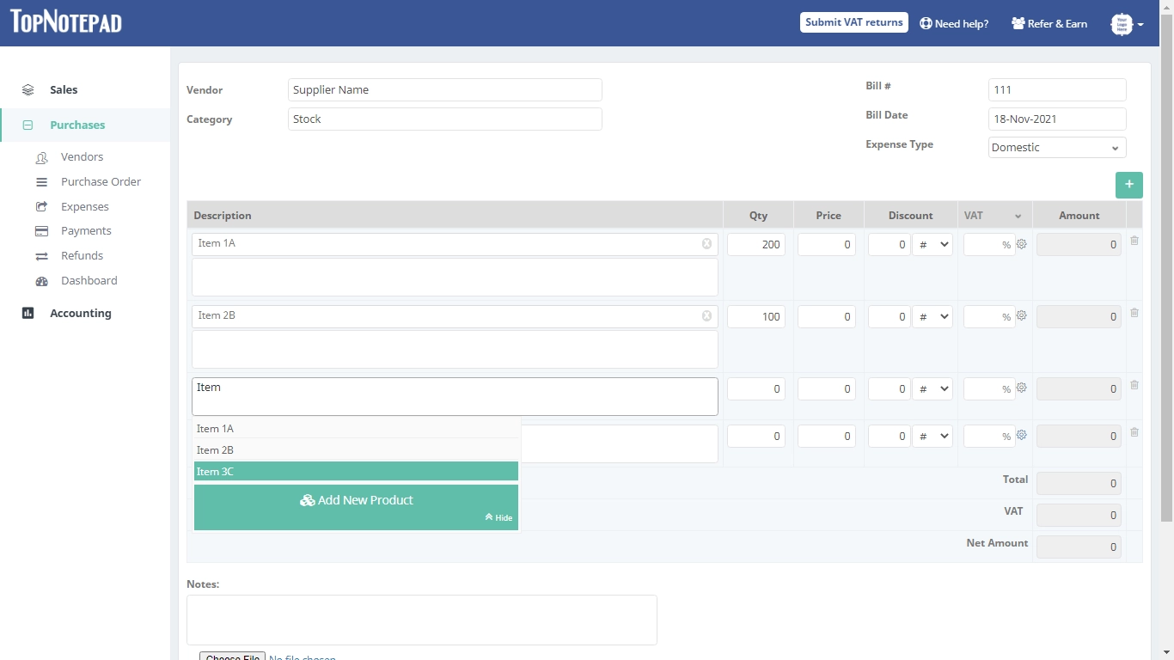The height and width of the screenshot is (660, 1174).
Task: Open VAT settings gear on the first item row
Action: point(1021,243)
